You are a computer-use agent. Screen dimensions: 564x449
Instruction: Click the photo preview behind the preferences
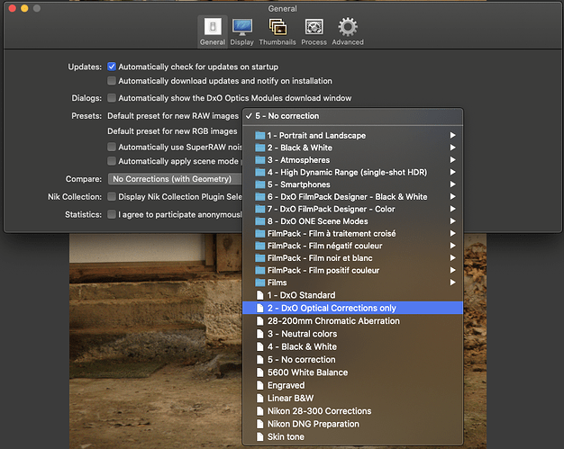click(155, 341)
